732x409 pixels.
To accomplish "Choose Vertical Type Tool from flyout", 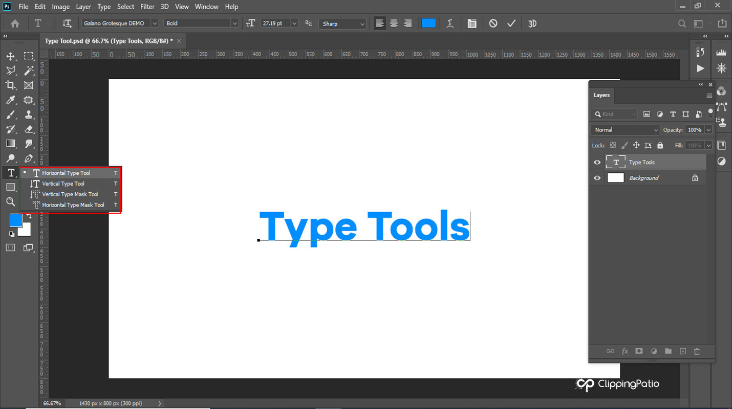I will [x=63, y=184].
